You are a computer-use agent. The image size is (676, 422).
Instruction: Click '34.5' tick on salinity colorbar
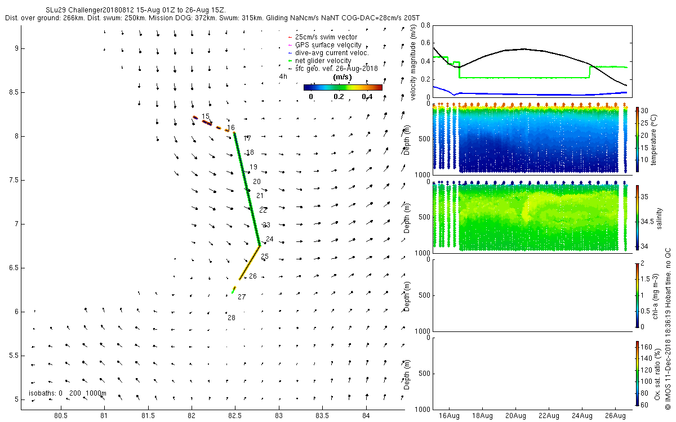(x=647, y=222)
